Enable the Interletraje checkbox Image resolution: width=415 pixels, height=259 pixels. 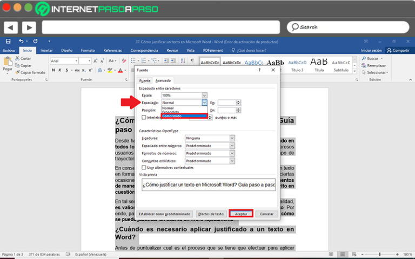tap(144, 117)
